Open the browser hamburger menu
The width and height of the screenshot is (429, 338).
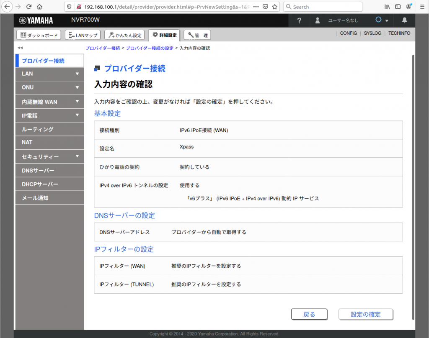[x=422, y=7]
